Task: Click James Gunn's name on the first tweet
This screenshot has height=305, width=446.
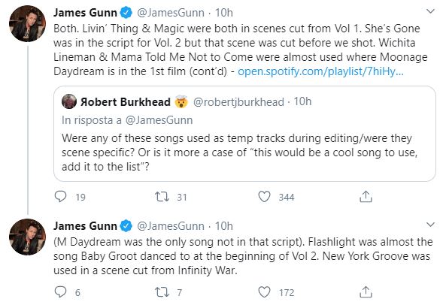Action: click(85, 13)
